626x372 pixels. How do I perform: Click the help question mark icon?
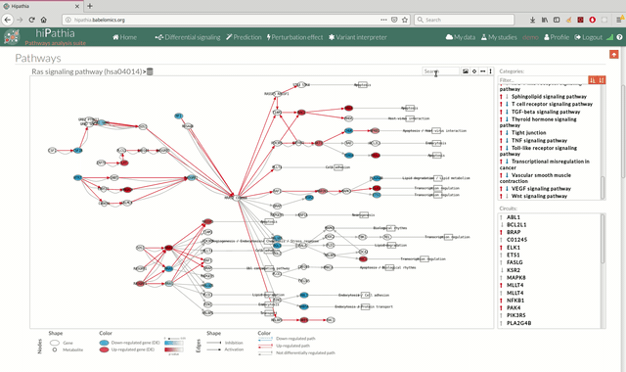pyautogui.click(x=619, y=37)
